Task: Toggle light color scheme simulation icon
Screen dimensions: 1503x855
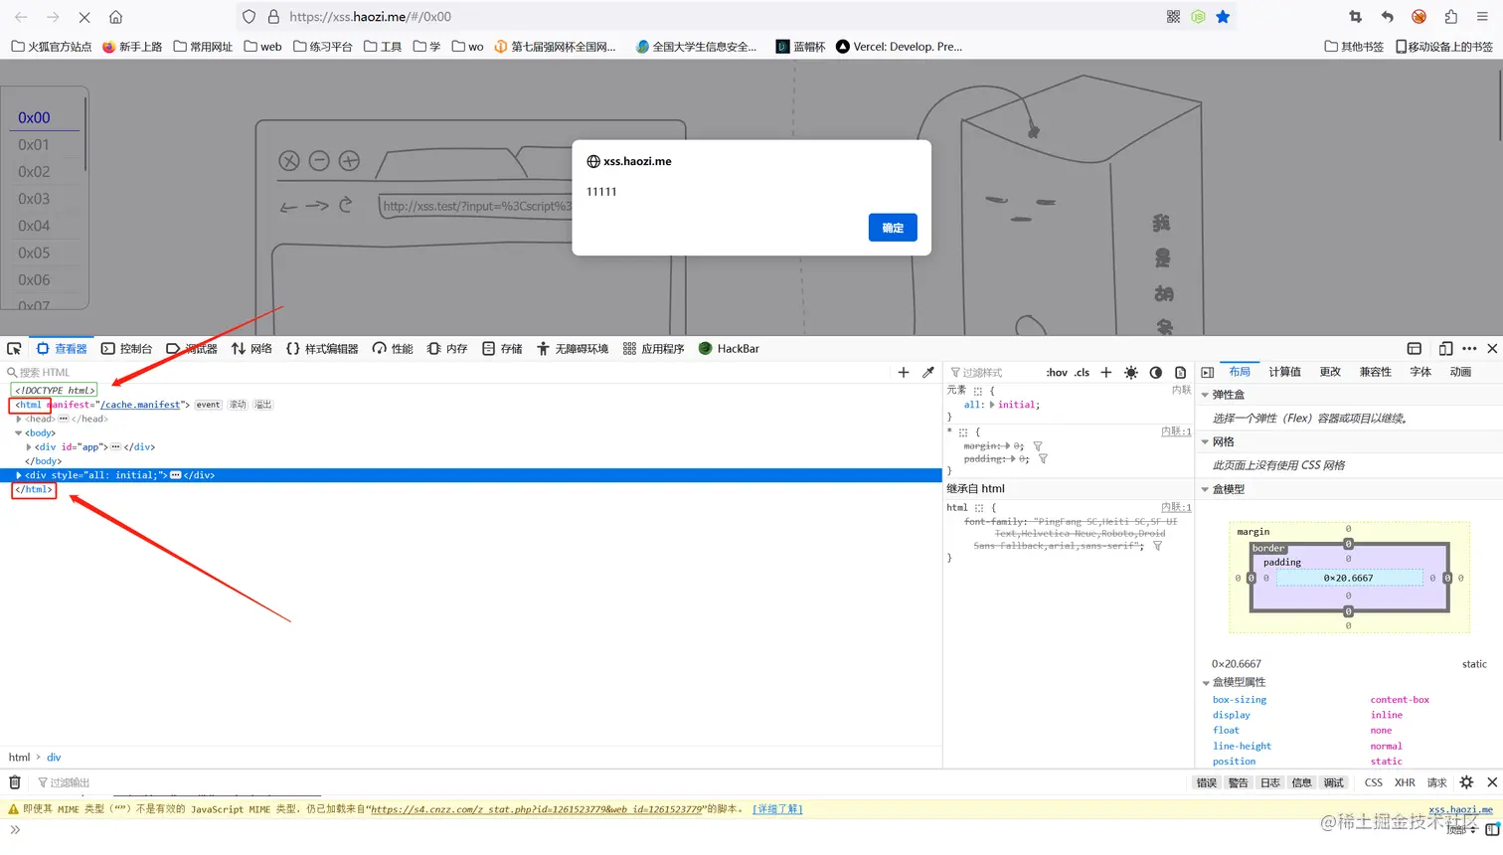Action: pyautogui.click(x=1131, y=373)
